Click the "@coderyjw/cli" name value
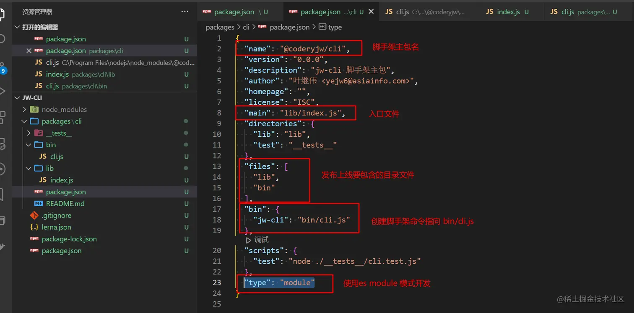Viewport: 634px width, 313px height. tap(313, 49)
